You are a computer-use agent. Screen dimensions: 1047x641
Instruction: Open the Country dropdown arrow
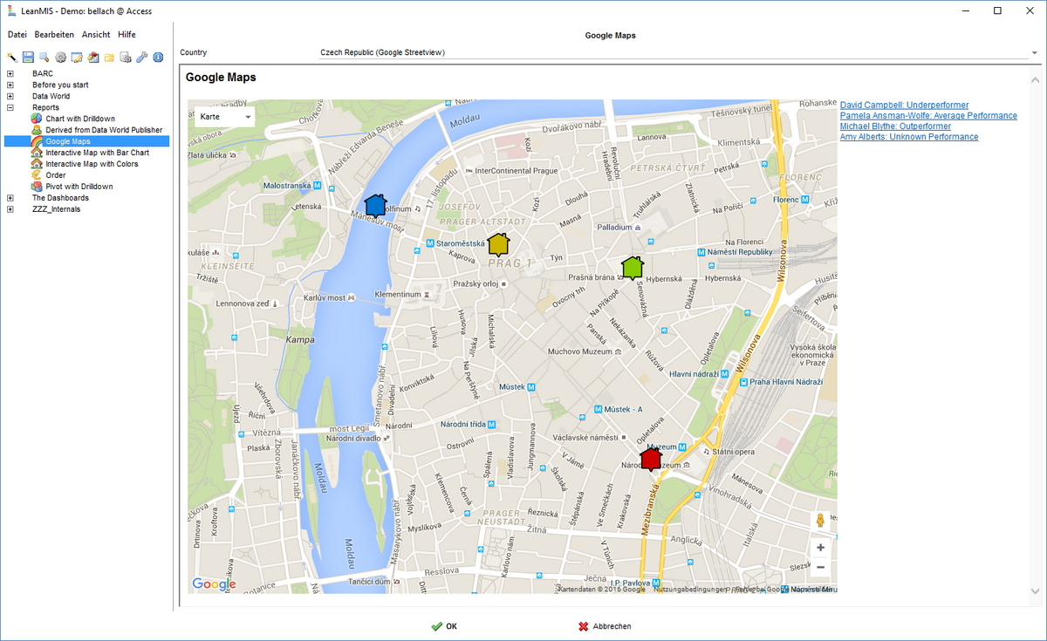click(1034, 53)
